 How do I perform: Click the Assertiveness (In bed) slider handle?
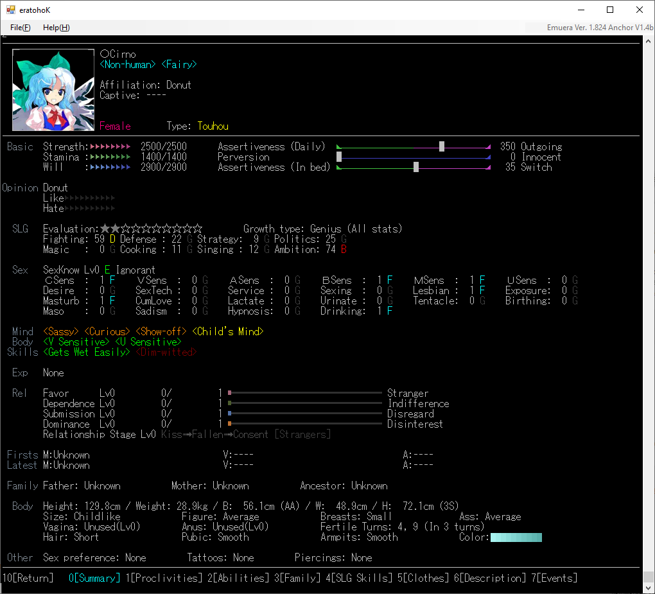(416, 167)
